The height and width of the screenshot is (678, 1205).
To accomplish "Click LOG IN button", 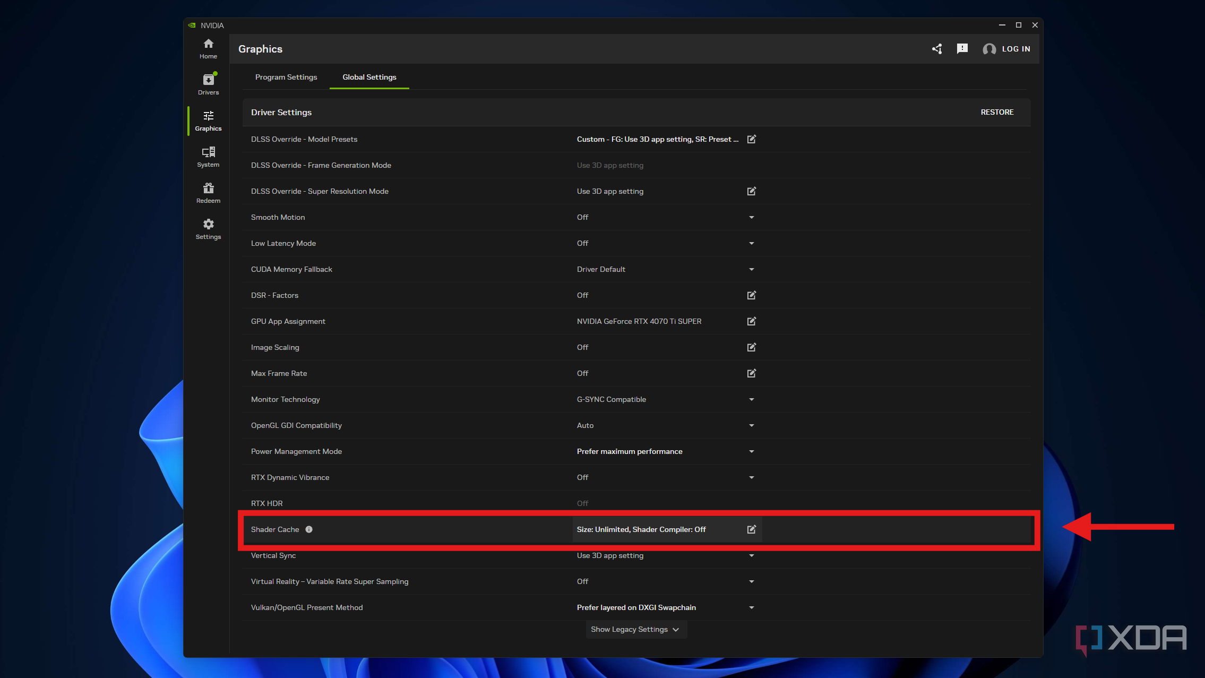I will (1016, 49).
